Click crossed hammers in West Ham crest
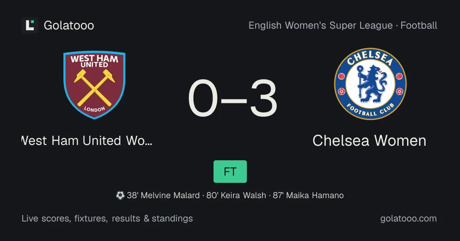460x241 pixels. tap(94, 88)
